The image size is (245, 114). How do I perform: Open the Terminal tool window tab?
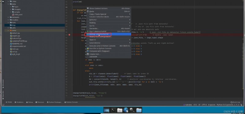pos(40,102)
